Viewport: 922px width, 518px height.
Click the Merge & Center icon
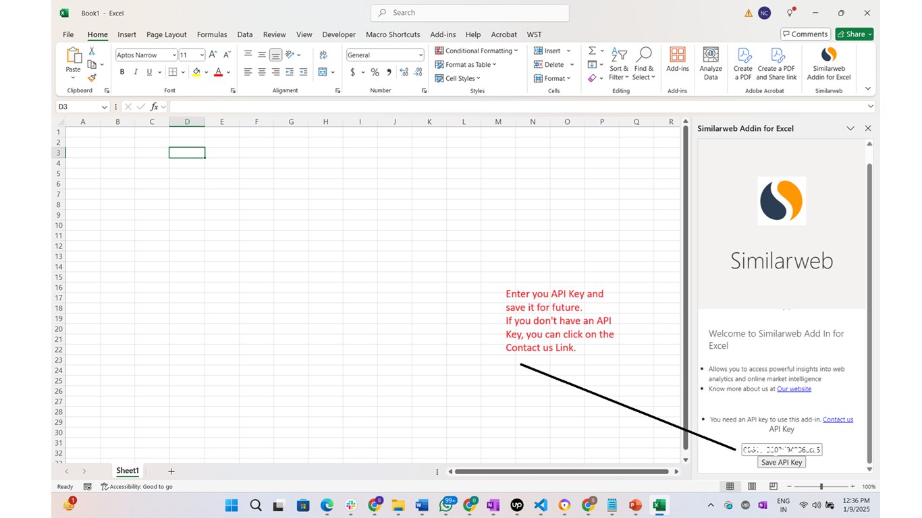(323, 72)
